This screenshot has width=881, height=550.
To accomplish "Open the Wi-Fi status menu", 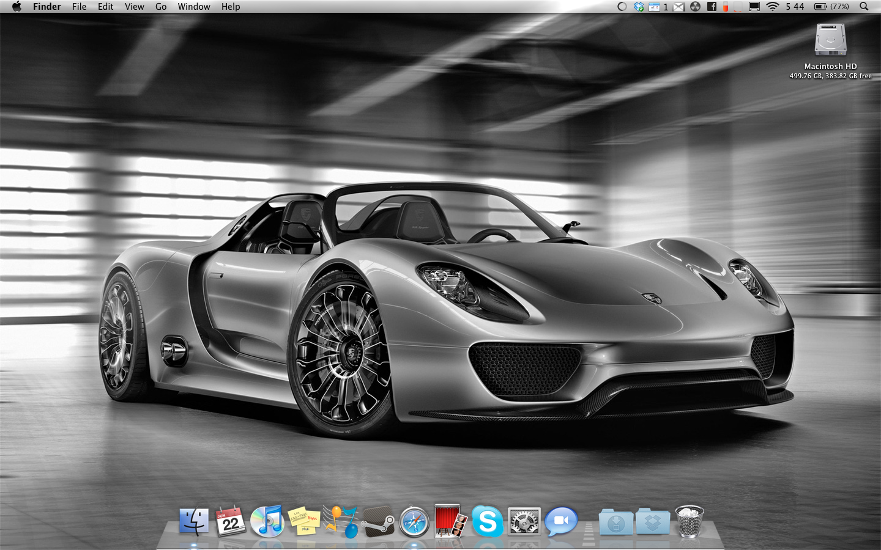I will click(x=773, y=7).
